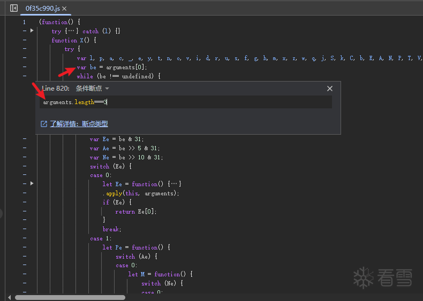The width and height of the screenshot is (423, 301).
Task: Expand the folded 'let Ee = function()' arrow
Action: click(x=32, y=183)
